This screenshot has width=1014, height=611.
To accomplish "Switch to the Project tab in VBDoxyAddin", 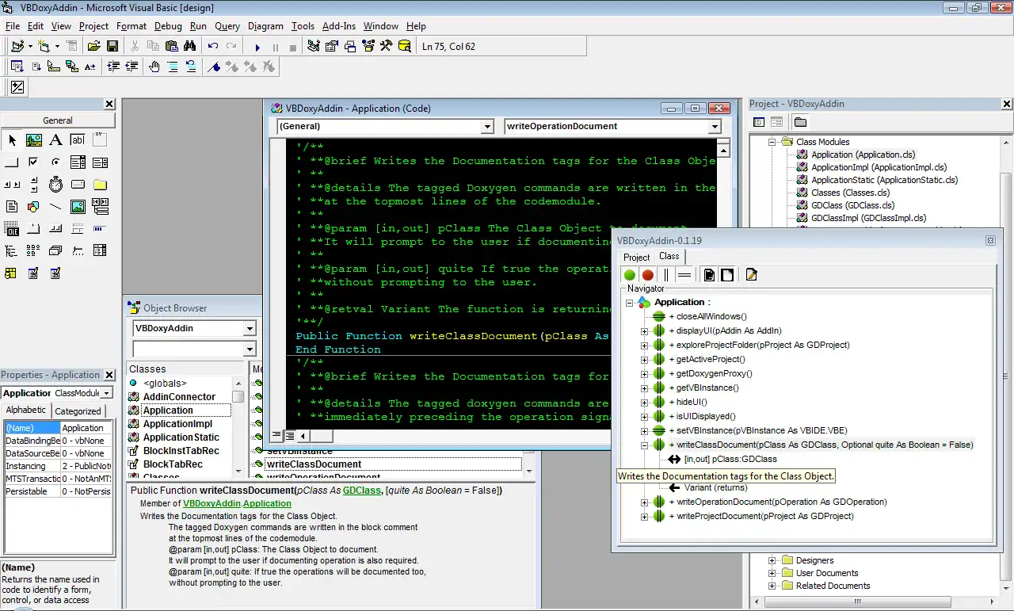I will (x=636, y=258).
